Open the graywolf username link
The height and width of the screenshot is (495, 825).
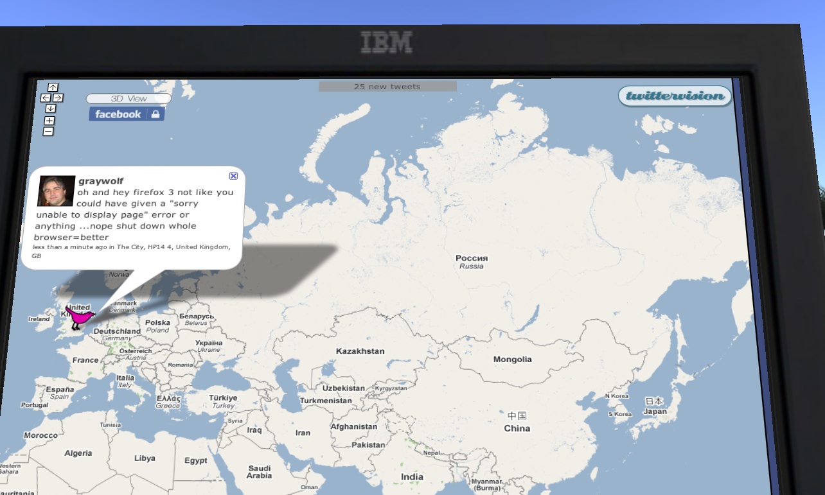(101, 181)
